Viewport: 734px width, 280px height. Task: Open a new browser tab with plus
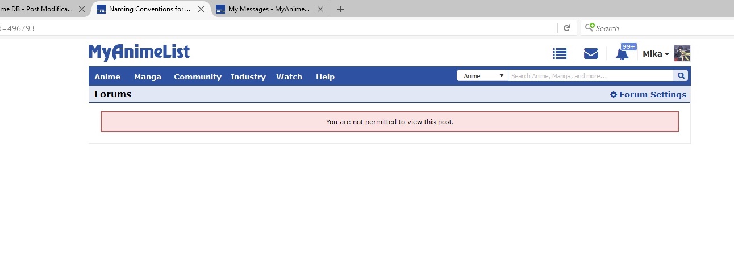click(x=340, y=9)
